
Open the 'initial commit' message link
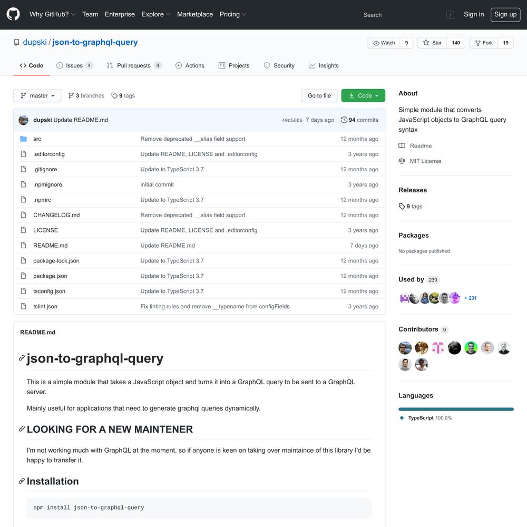(157, 184)
